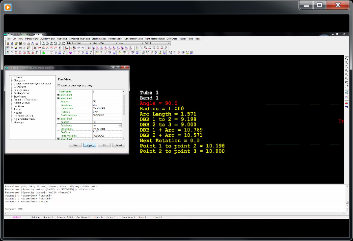The image size is (353, 241).
Task: Click the MODEL indicator in the status bar
Action: 16,217
